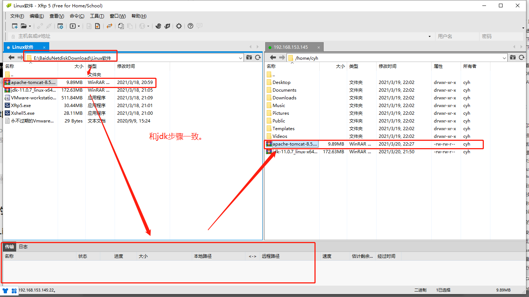Image resolution: width=529 pixels, height=297 pixels.
Task: Open the dropdown beside the open-folder icon
Action: (30, 26)
